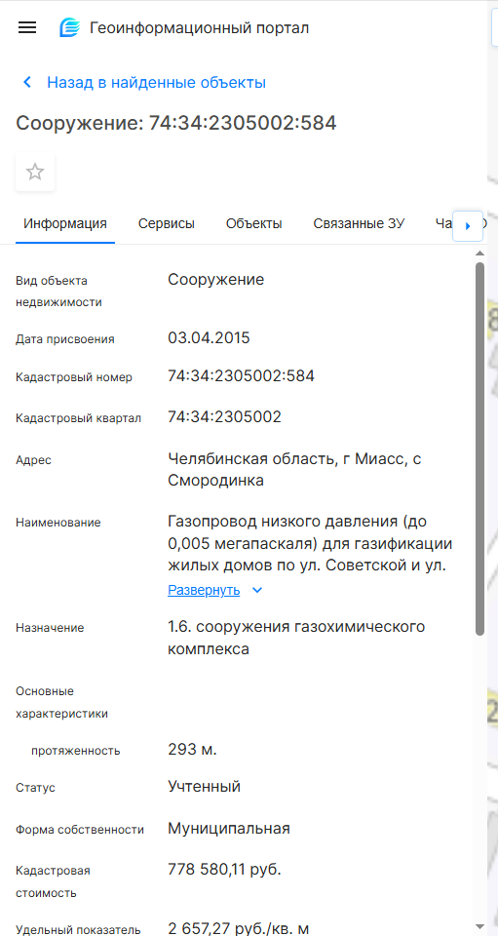Click the scrollbar down arrow
The width and height of the screenshot is (498, 936).
tap(480, 926)
